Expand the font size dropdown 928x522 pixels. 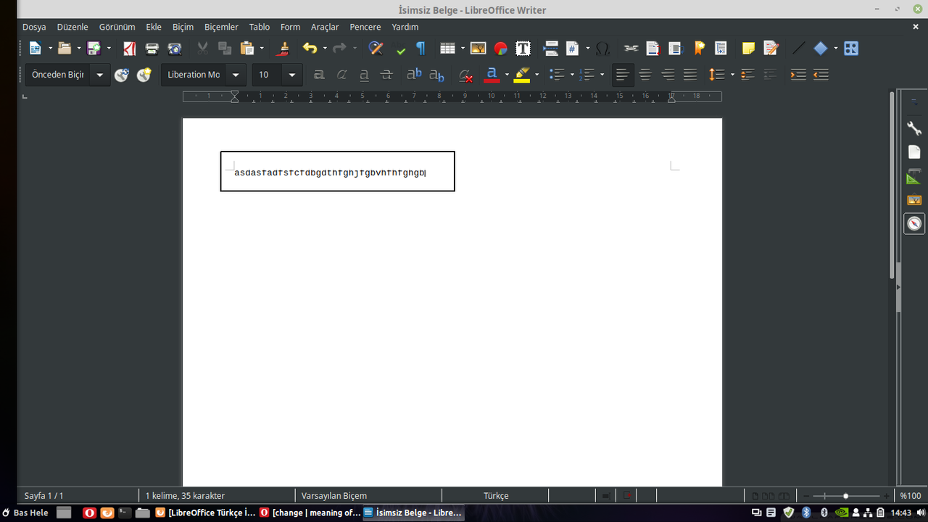(291, 75)
